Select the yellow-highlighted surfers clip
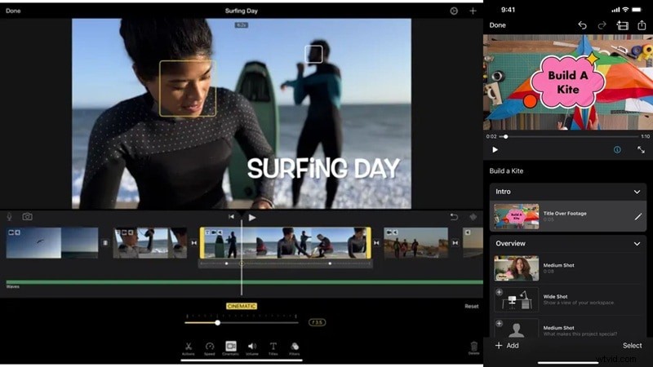Screen dimensions: 653x367 coord(285,243)
